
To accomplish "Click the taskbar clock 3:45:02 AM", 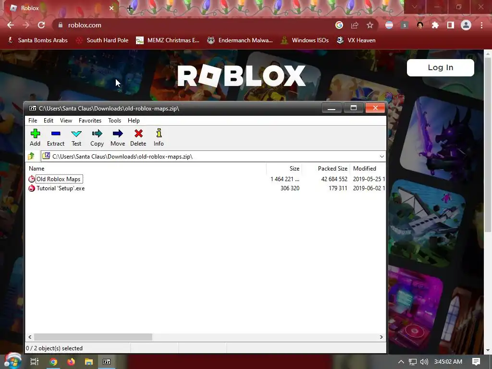I will [448, 362].
